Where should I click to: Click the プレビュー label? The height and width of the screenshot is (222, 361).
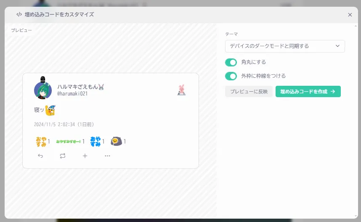21,30
